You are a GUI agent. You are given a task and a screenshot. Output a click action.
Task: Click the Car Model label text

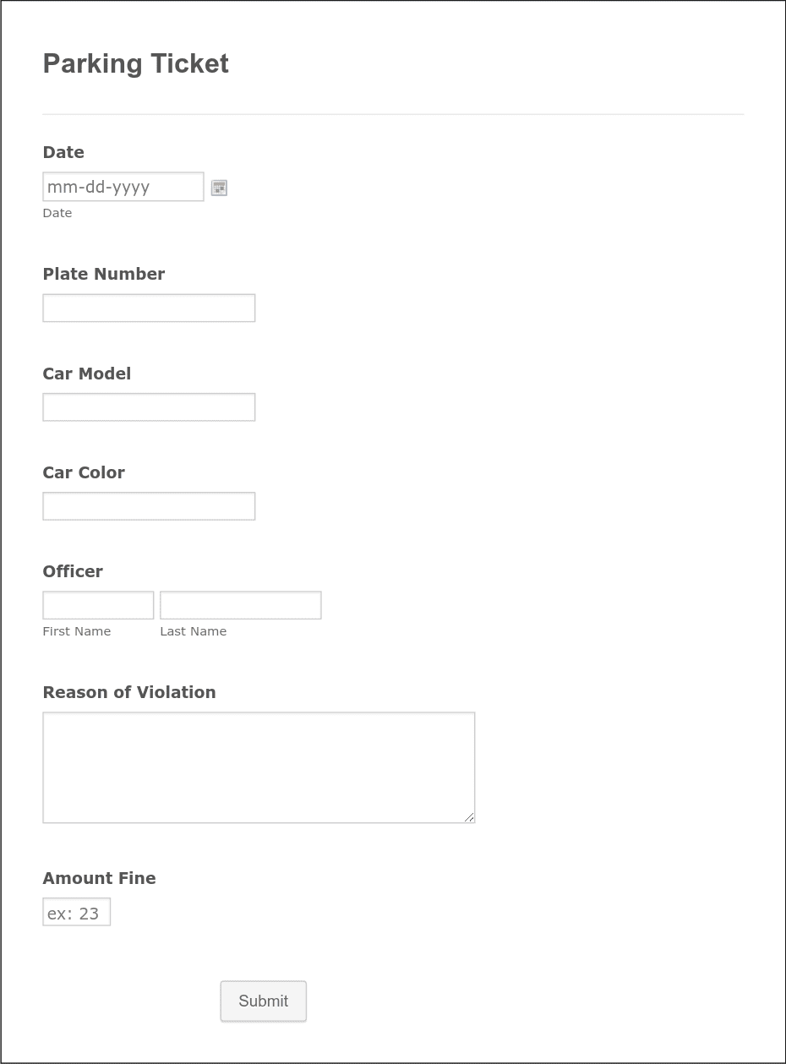click(x=87, y=374)
